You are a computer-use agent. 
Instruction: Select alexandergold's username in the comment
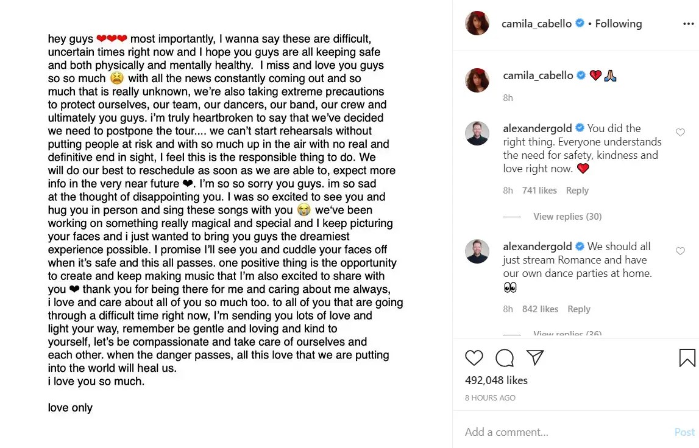(x=538, y=128)
